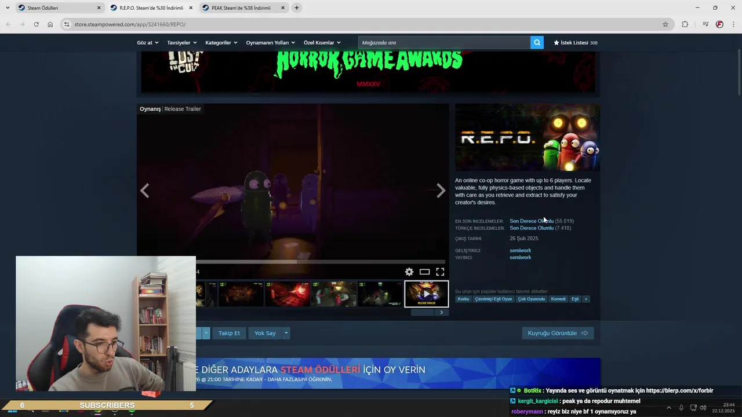The image size is (742, 417).
Task: Click the Horror Game Awards banner
Action: pos(368,72)
